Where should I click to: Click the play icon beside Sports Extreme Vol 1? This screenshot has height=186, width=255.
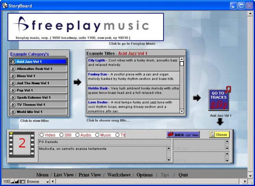13,97
